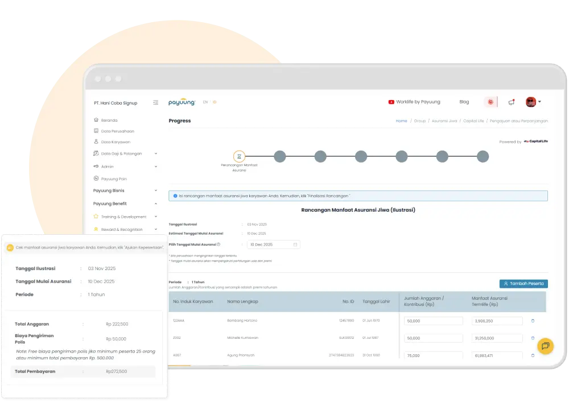Click the Tambah Peserta button

523,283
